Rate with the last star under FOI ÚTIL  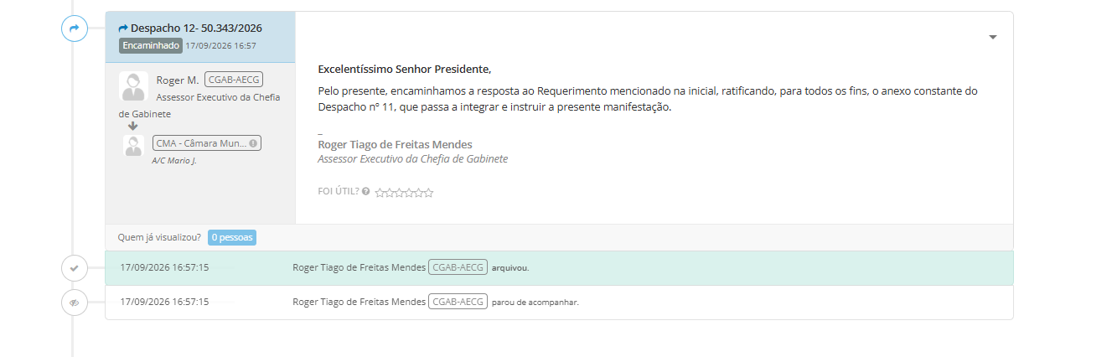429,193
